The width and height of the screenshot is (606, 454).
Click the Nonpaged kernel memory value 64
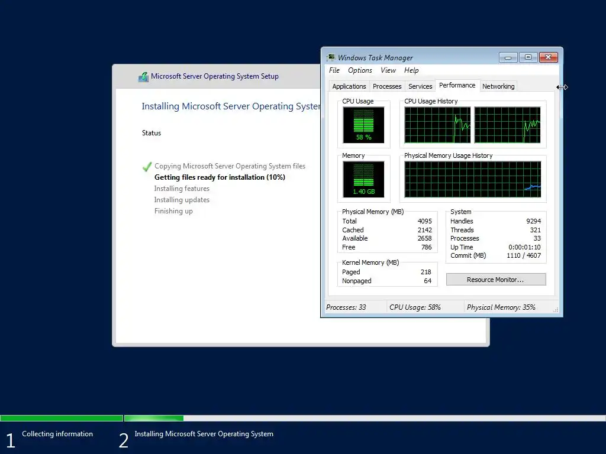click(x=427, y=281)
